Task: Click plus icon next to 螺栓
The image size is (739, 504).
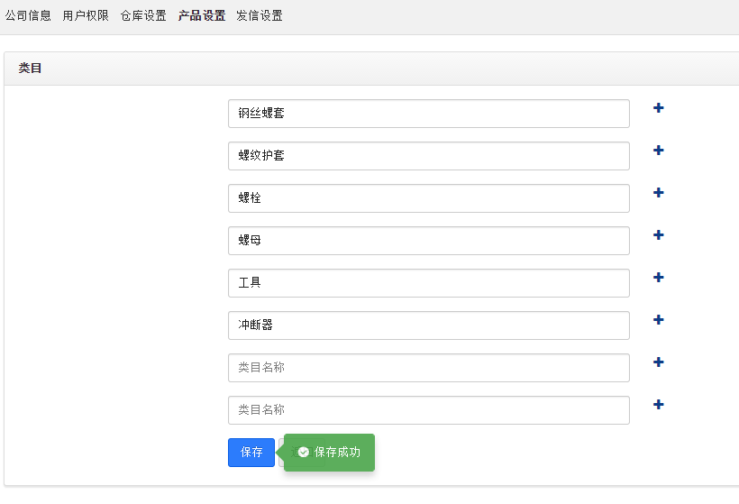Action: [x=659, y=193]
